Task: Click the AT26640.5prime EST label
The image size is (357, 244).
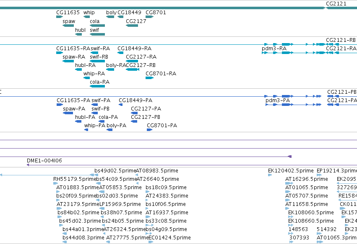Action: coord(158,179)
